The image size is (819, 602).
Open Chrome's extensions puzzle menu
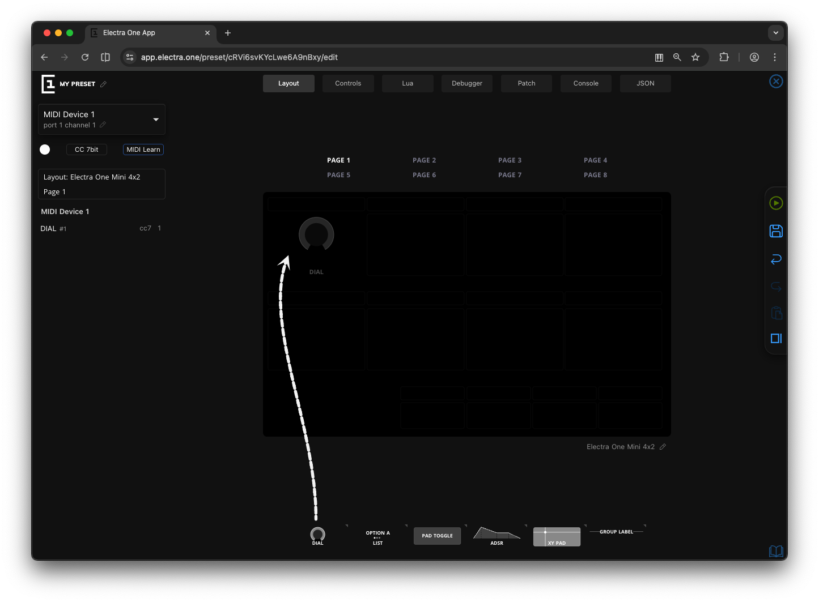pyautogui.click(x=724, y=57)
